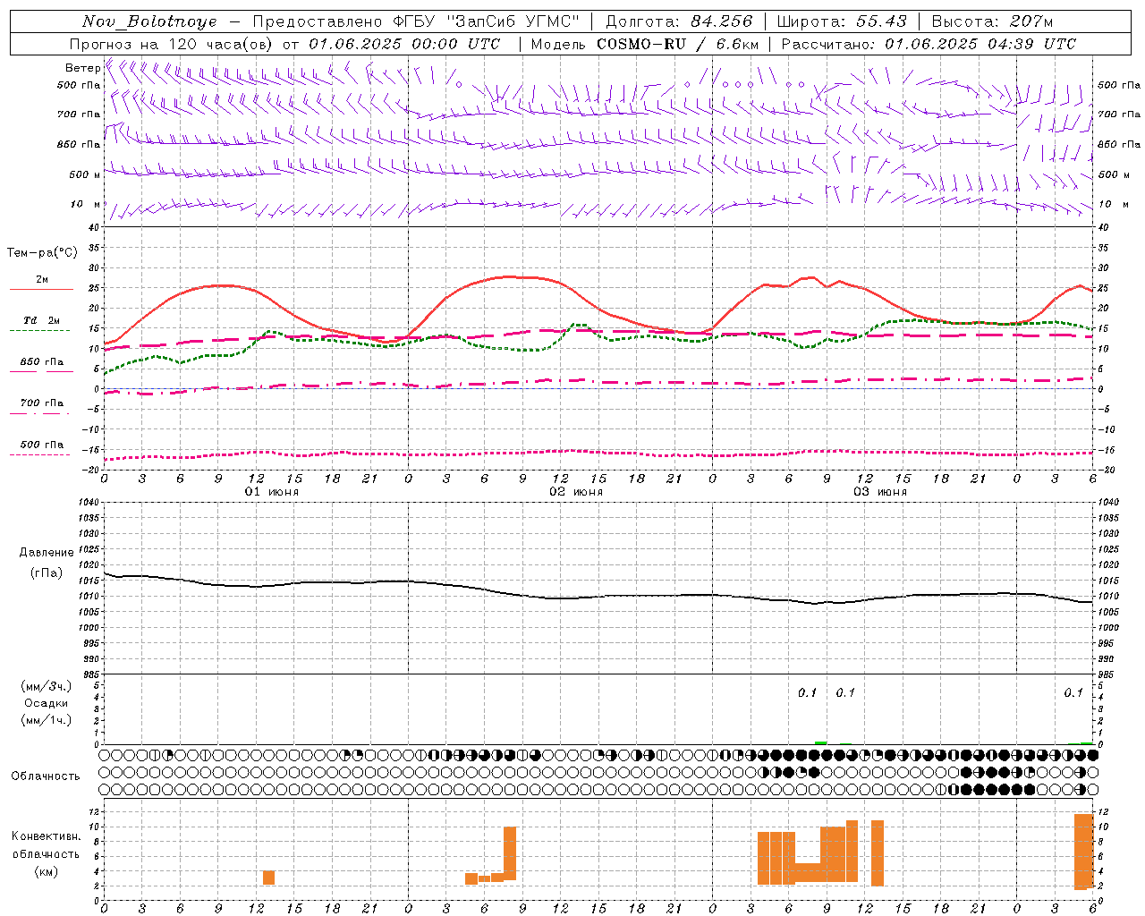Click the 850 гПа temperature legend entry
Viewport: 1145px width, 916px height.
[42, 362]
